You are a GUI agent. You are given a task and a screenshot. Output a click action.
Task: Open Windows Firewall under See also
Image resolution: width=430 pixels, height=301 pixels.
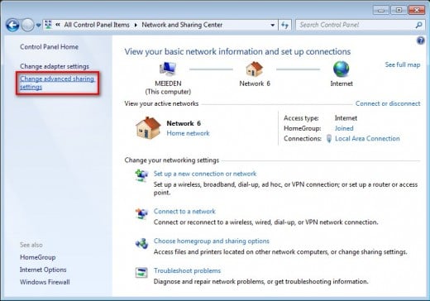[45, 282]
